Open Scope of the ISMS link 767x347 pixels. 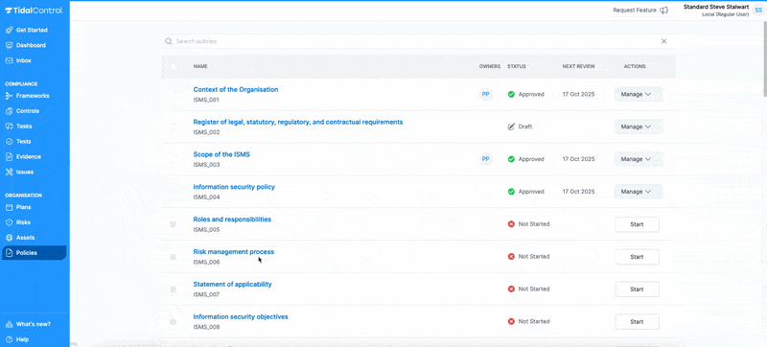(x=221, y=154)
